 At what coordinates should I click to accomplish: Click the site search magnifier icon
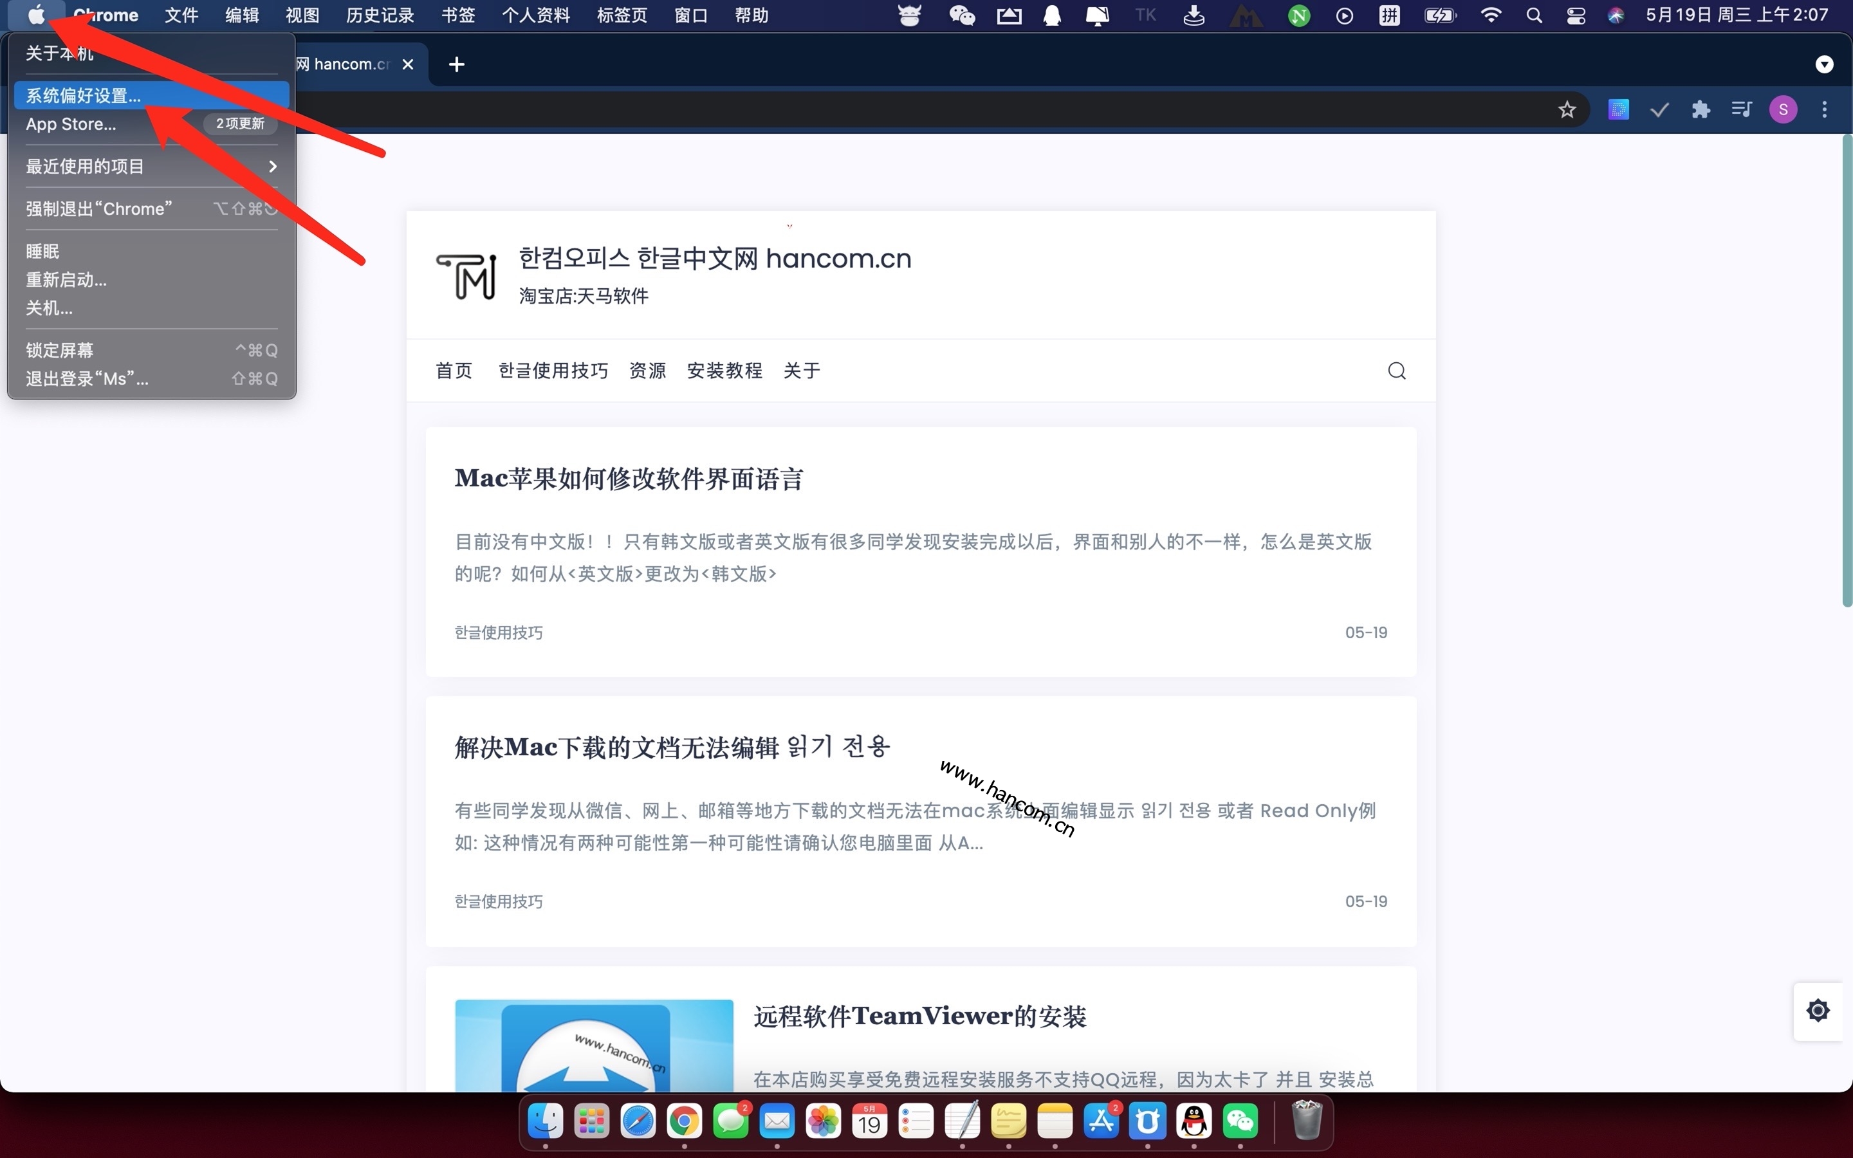click(x=1397, y=371)
